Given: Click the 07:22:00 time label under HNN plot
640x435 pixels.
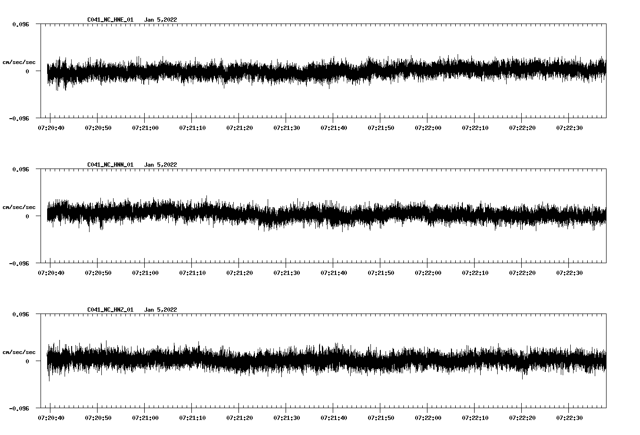Looking at the screenshot, I should click(428, 273).
